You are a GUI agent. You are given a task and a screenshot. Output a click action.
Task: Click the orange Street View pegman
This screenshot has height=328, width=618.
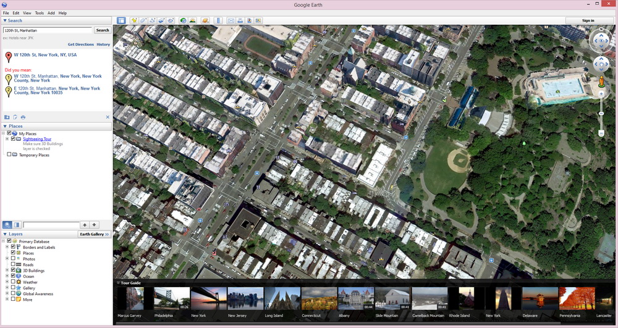601,82
